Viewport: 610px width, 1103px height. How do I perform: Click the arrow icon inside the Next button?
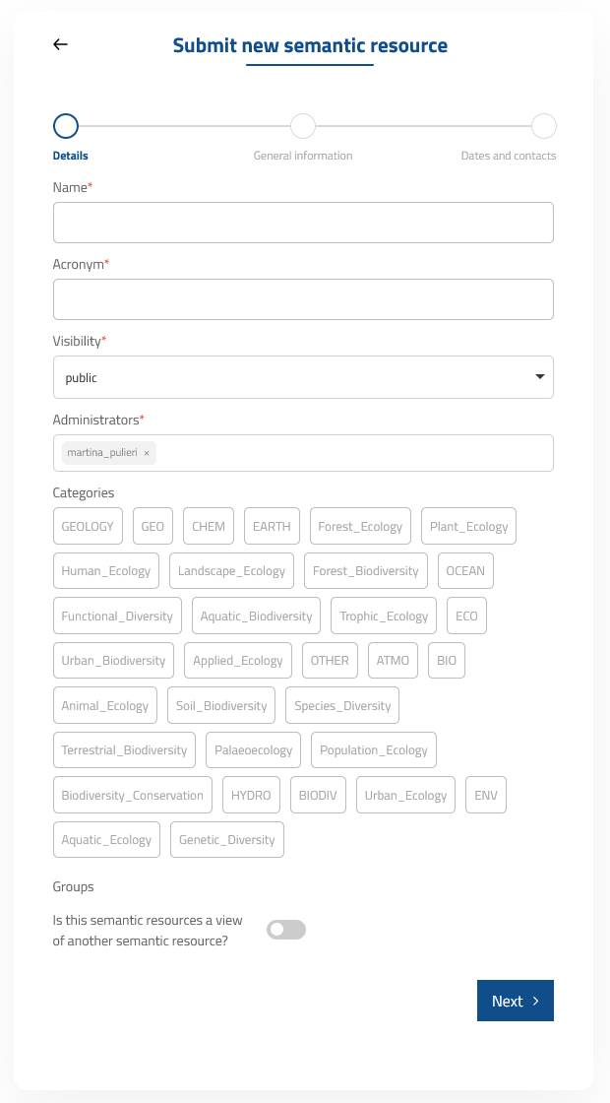click(533, 1001)
